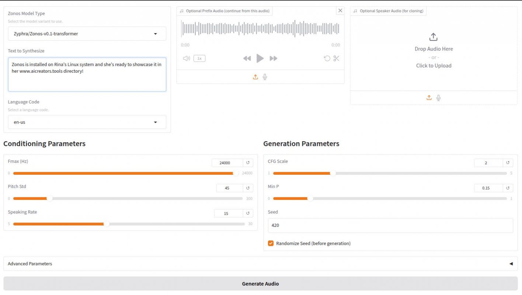Upload prefix audio via the upload icon
The image size is (522, 295).
click(x=255, y=77)
